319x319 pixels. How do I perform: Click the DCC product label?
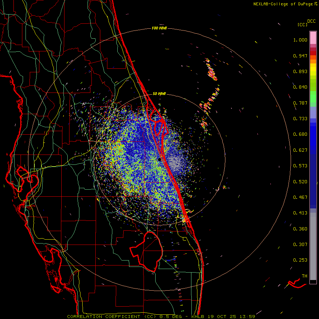tap(311, 21)
